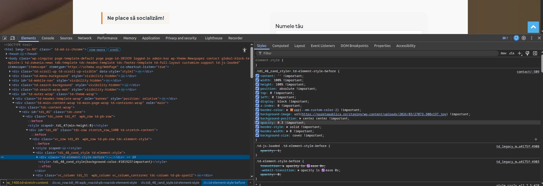Toggle the z-index declaration checkbox

257,106
